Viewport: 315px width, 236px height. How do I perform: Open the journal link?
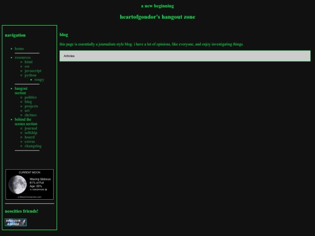coord(31,128)
